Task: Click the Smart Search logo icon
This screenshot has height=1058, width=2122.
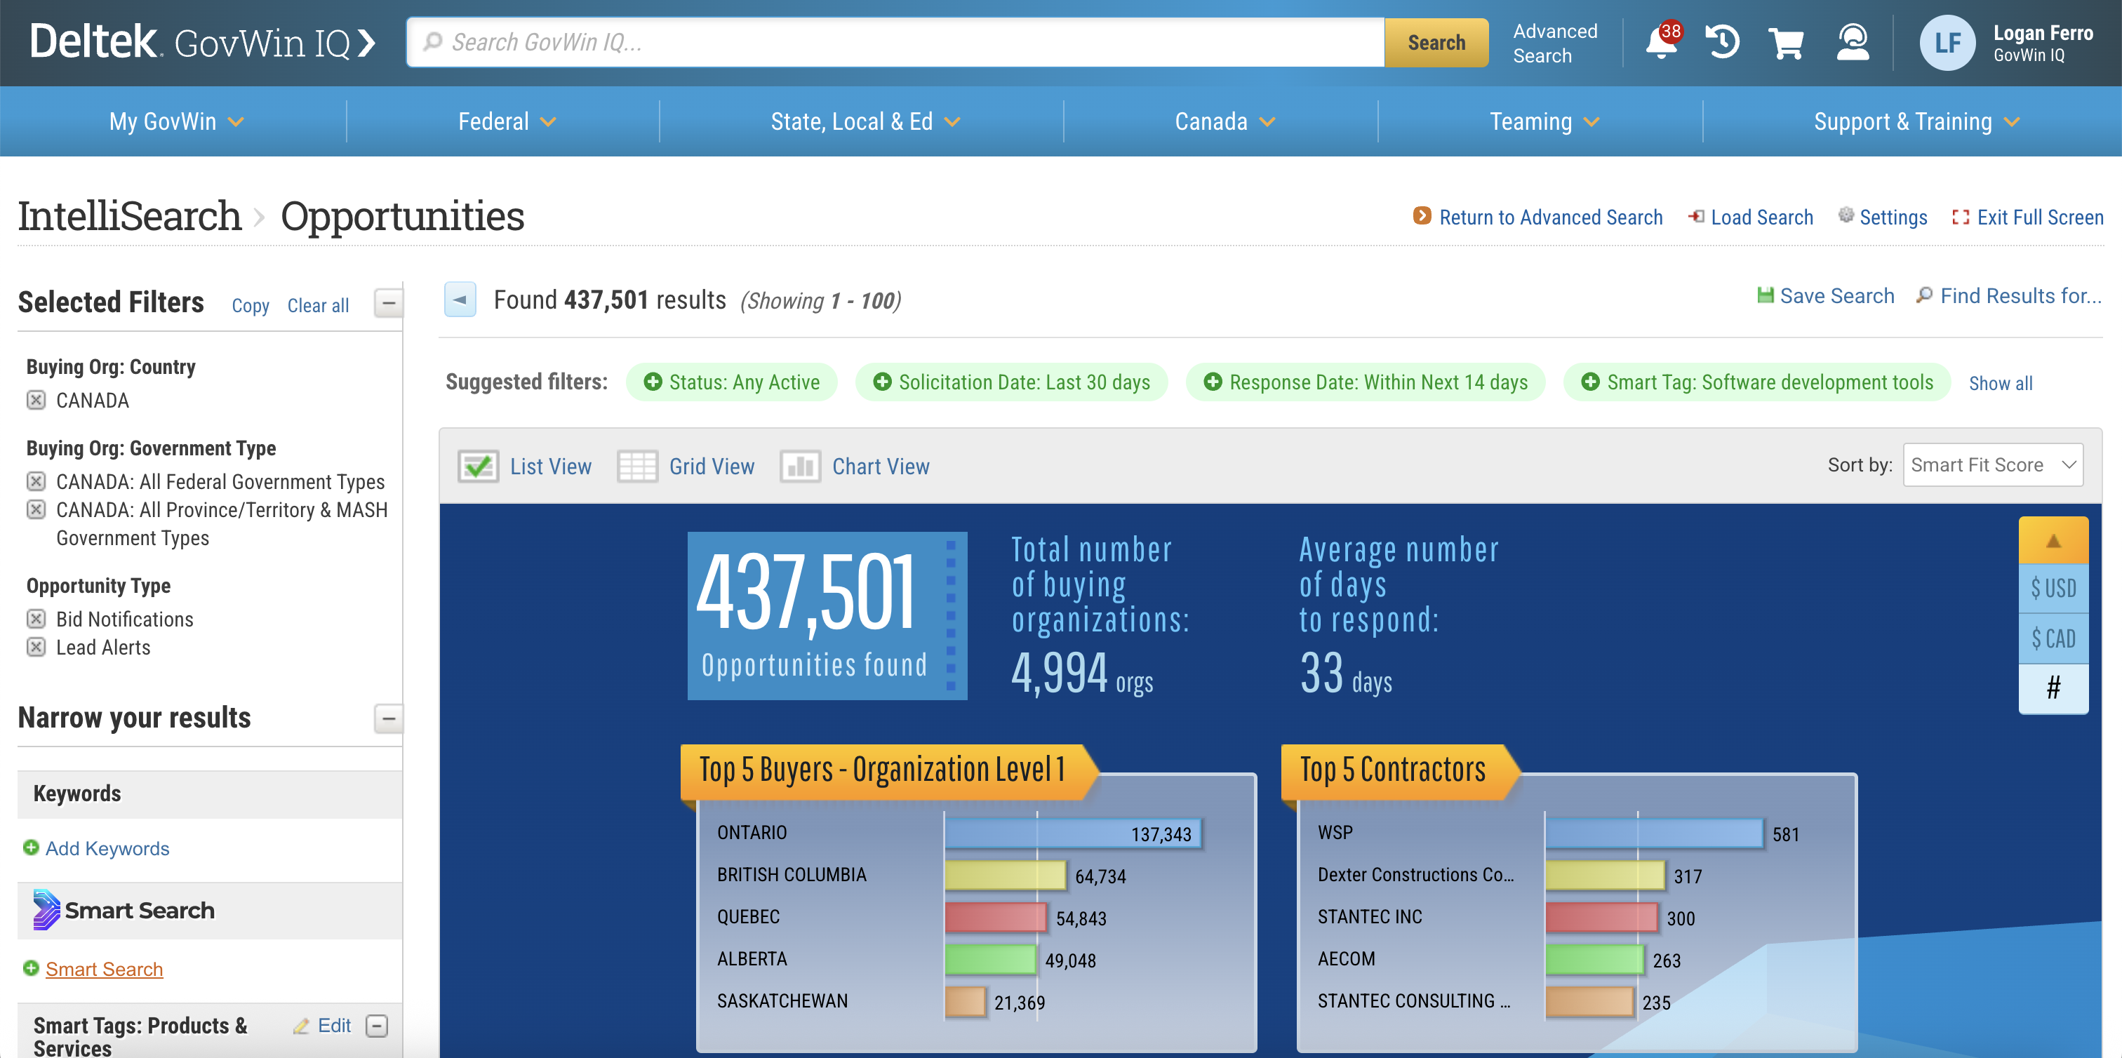Action: tap(46, 910)
